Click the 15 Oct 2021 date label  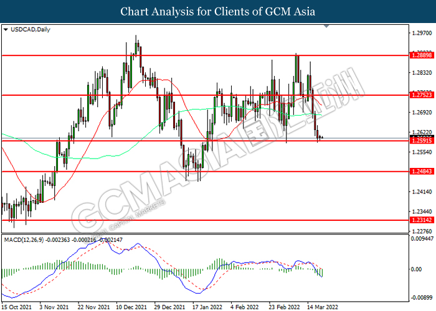pyautogui.click(x=16, y=307)
